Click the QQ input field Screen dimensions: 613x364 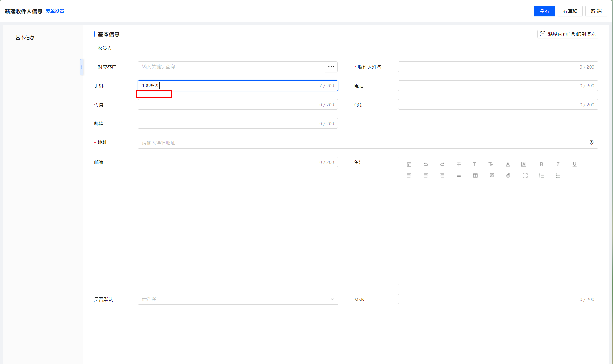pos(498,105)
